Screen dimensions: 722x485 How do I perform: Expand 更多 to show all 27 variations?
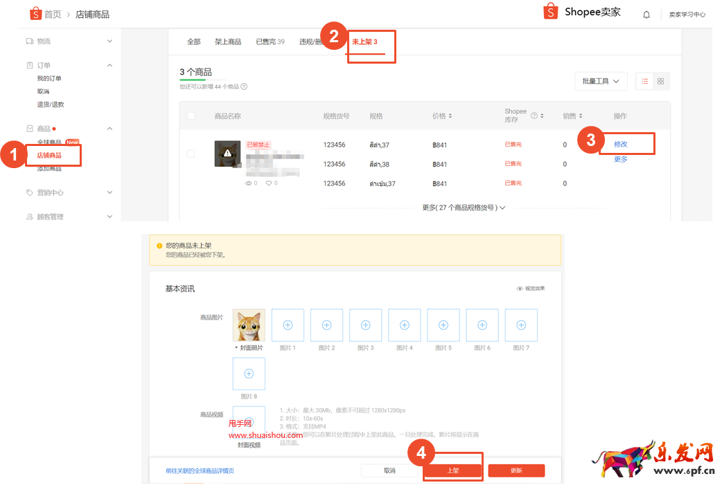(x=464, y=207)
